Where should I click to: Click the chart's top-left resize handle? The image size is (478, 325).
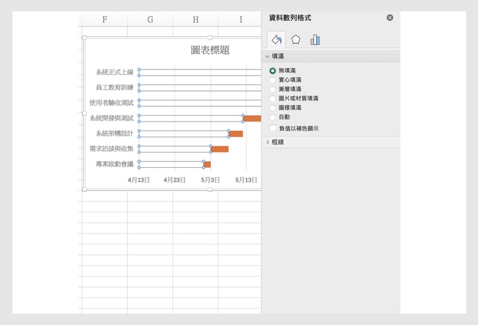coord(84,38)
